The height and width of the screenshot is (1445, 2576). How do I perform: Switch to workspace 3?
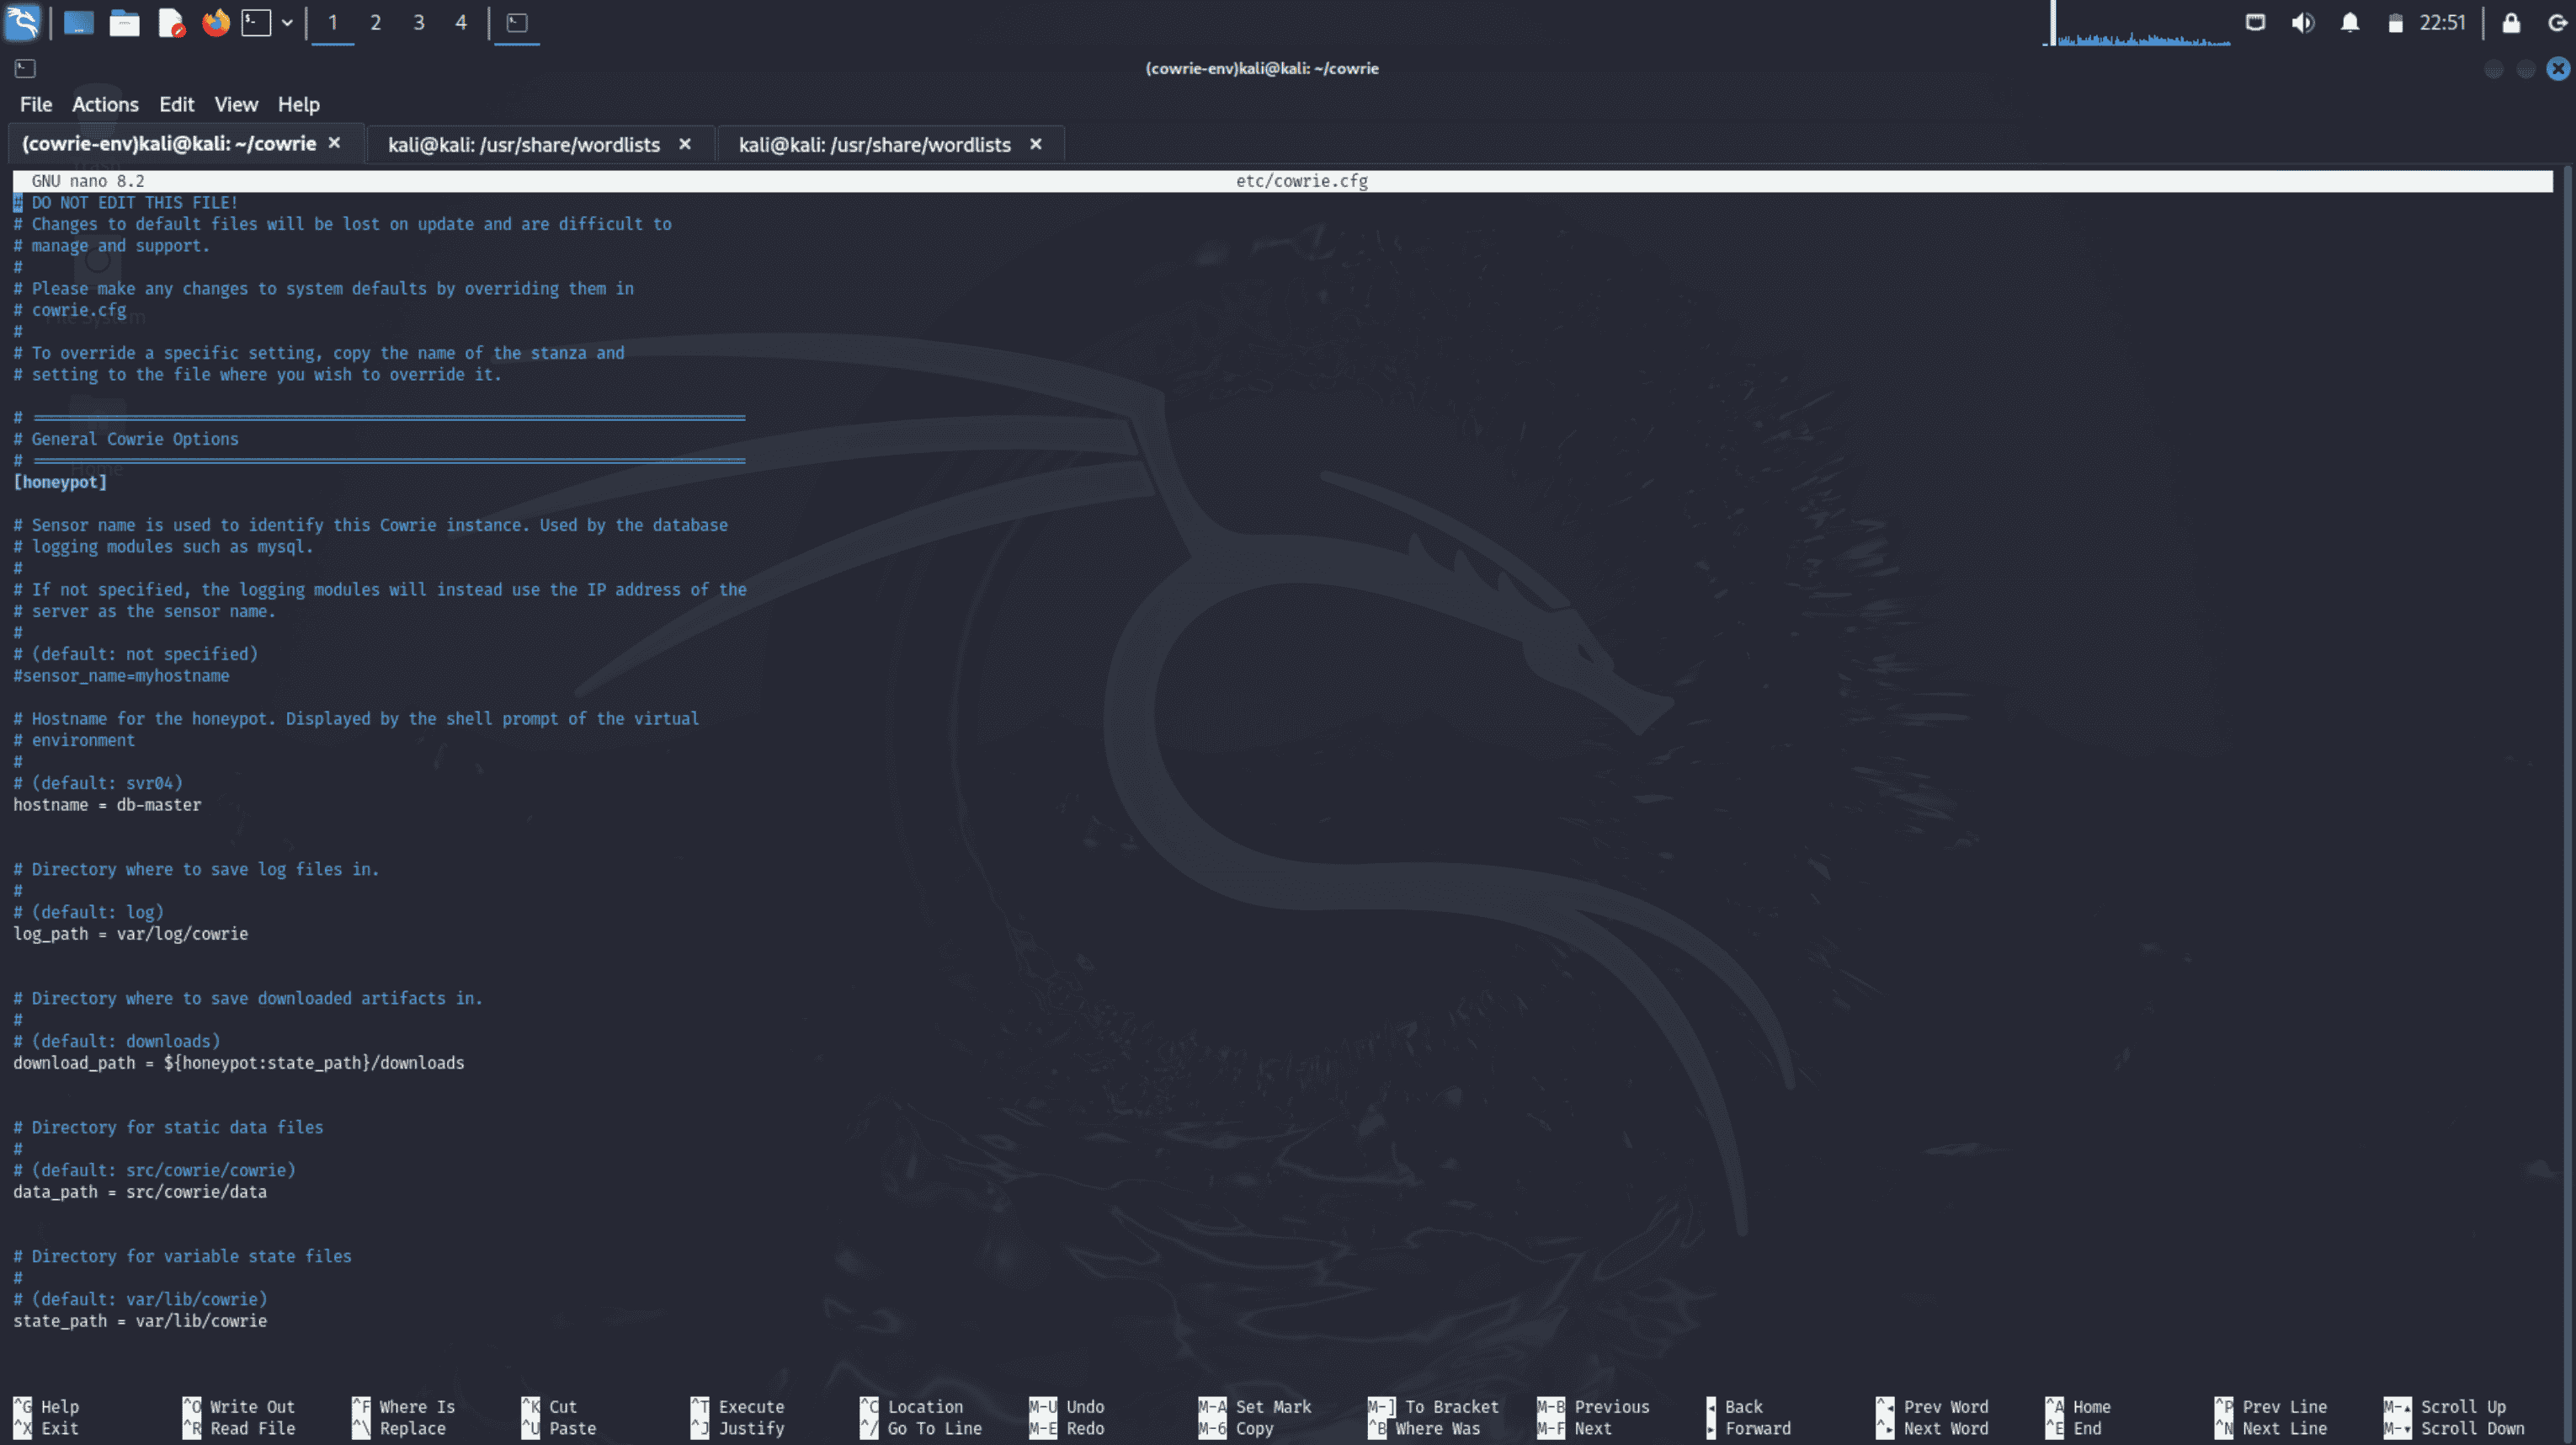[419, 22]
